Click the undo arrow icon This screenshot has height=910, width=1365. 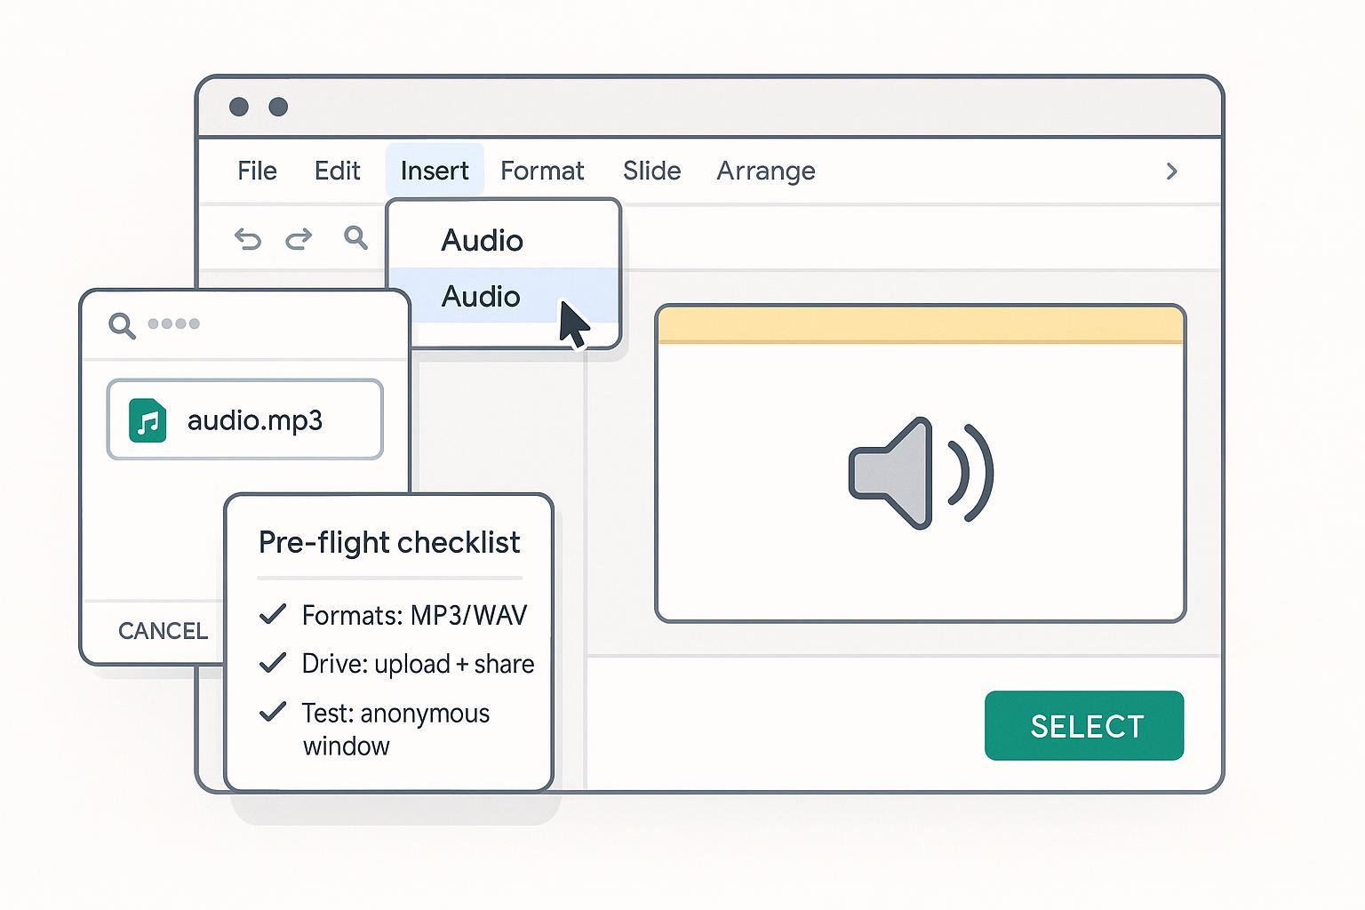(247, 239)
